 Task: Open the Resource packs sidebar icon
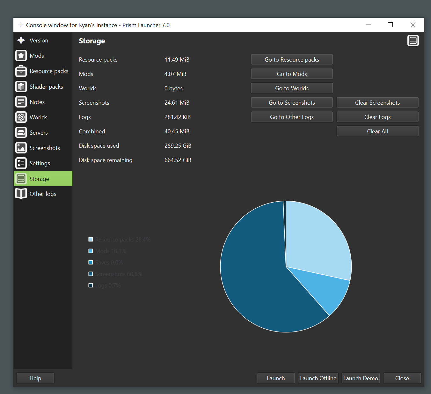[x=21, y=71]
